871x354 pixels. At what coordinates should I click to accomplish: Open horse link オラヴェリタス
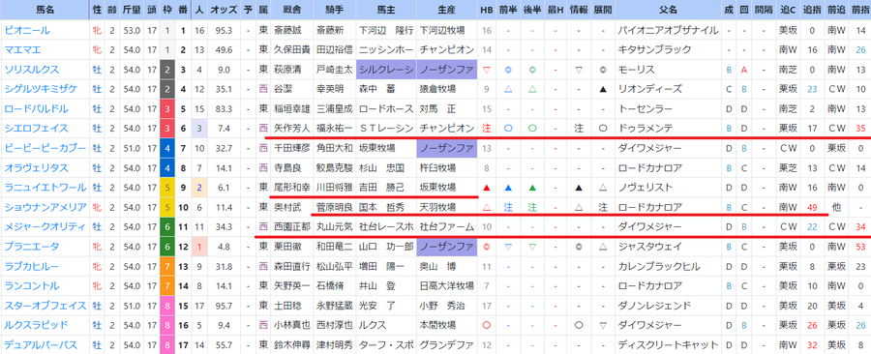tap(37, 168)
